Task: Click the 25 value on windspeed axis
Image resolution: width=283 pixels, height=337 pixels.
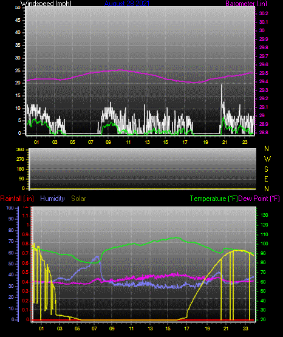Action: [18, 70]
